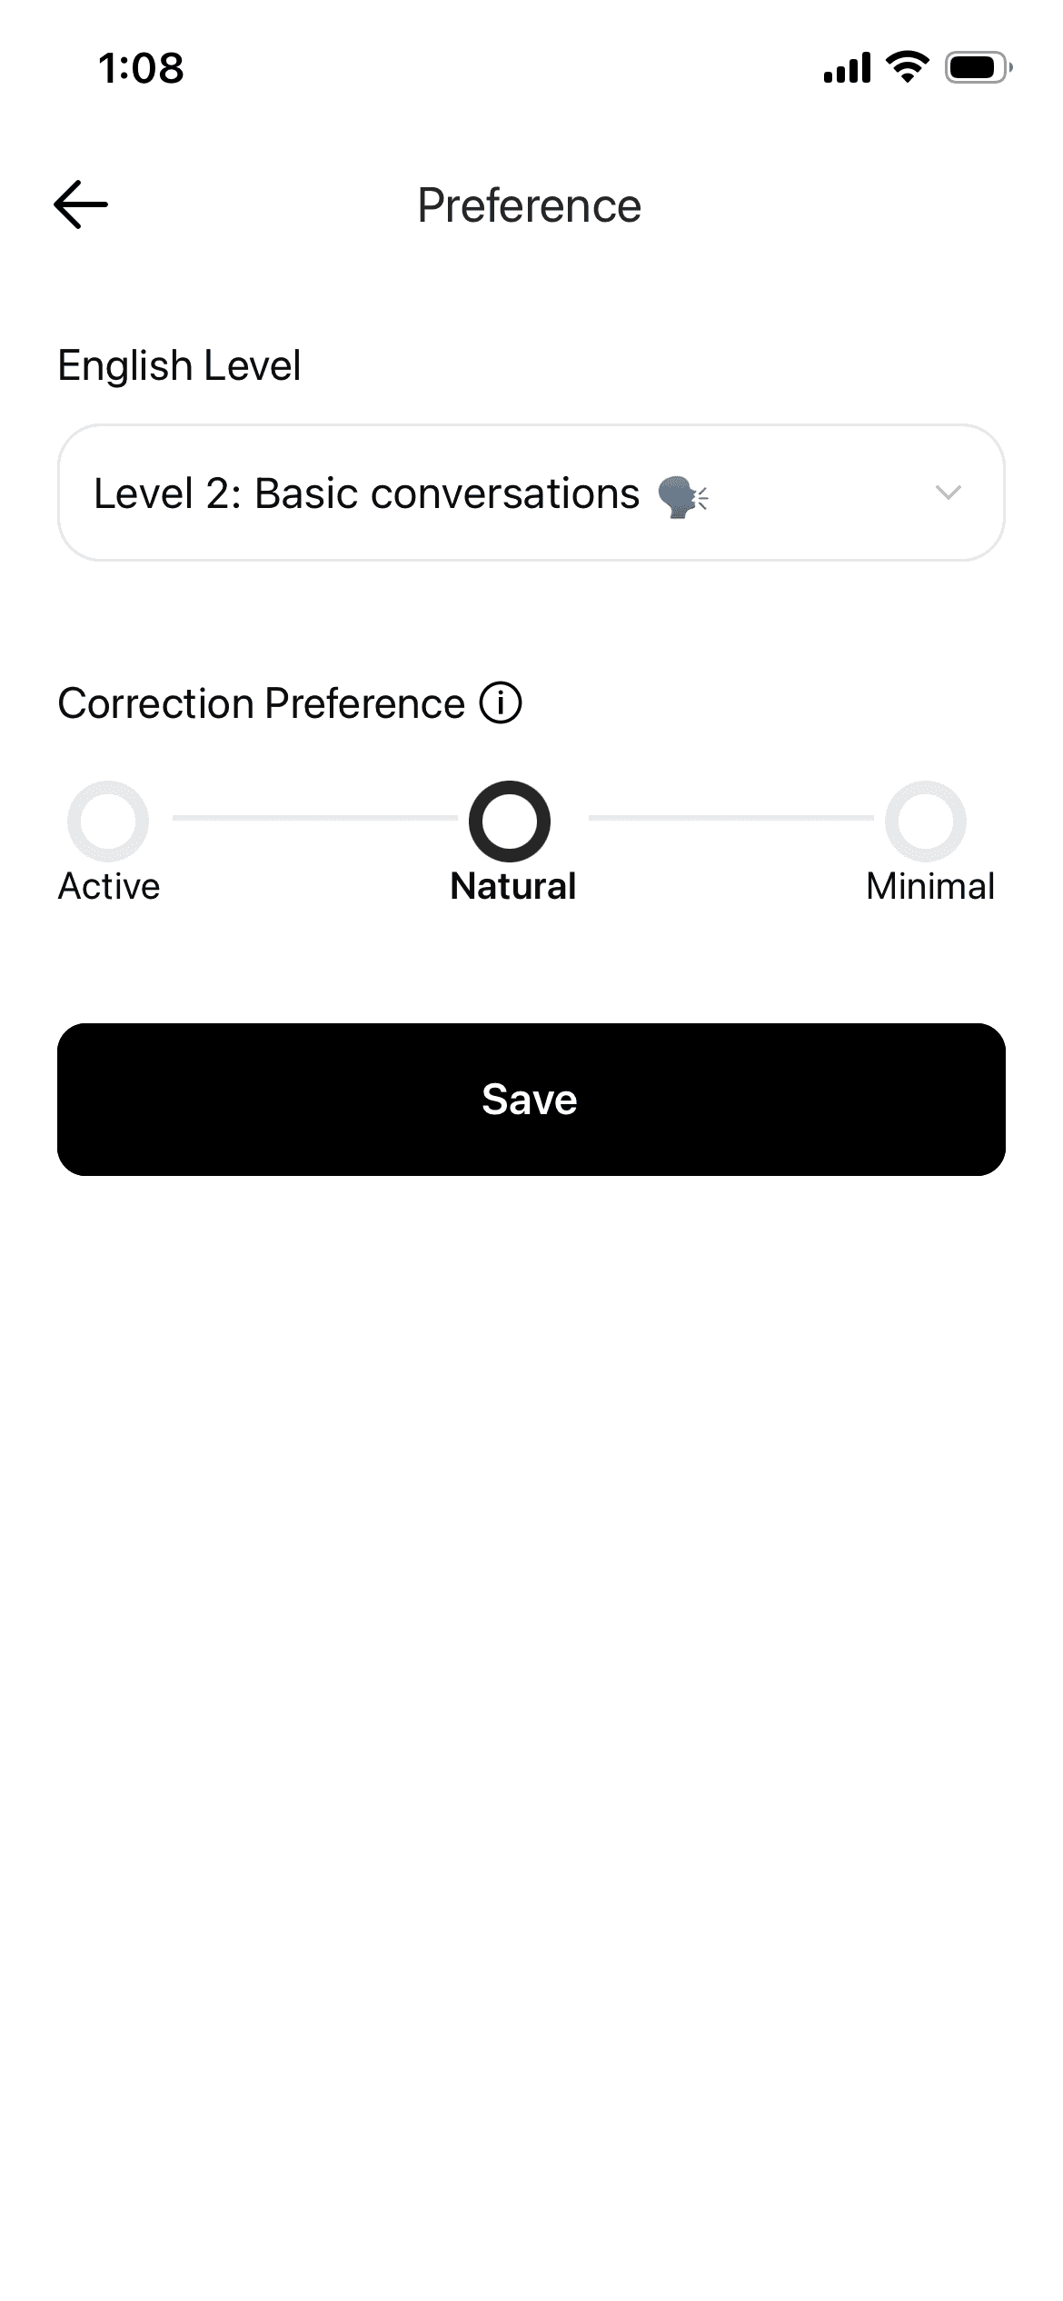Tap the battery indicator icon
This screenshot has height=2301, width=1063.
click(978, 67)
